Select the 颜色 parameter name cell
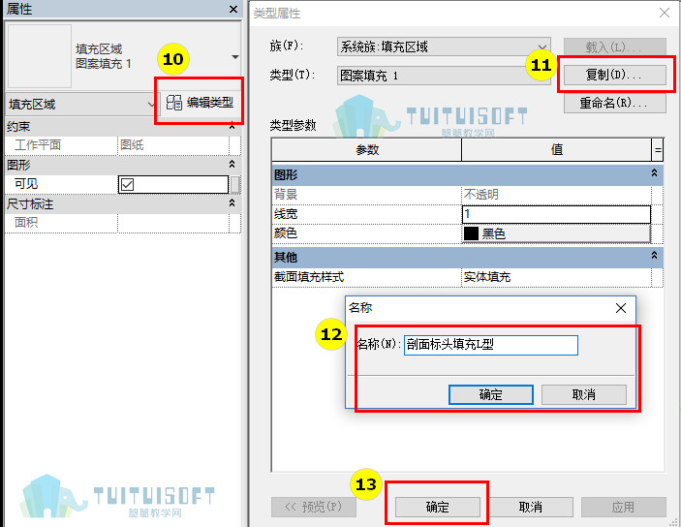 tap(366, 233)
